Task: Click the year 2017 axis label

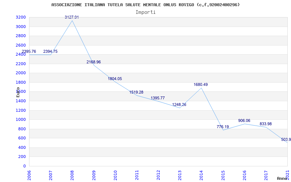Action: (x=266, y=175)
